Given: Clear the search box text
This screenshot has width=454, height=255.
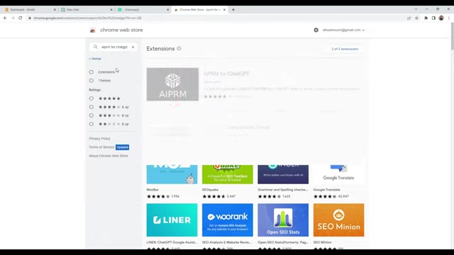Looking at the screenshot, I should [x=133, y=47].
